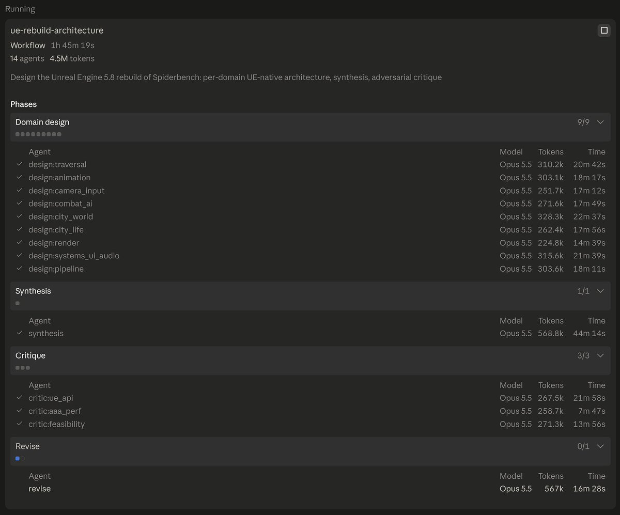The height and width of the screenshot is (515, 620).
Task: Click the stop workflow square icon
Action: 603,31
